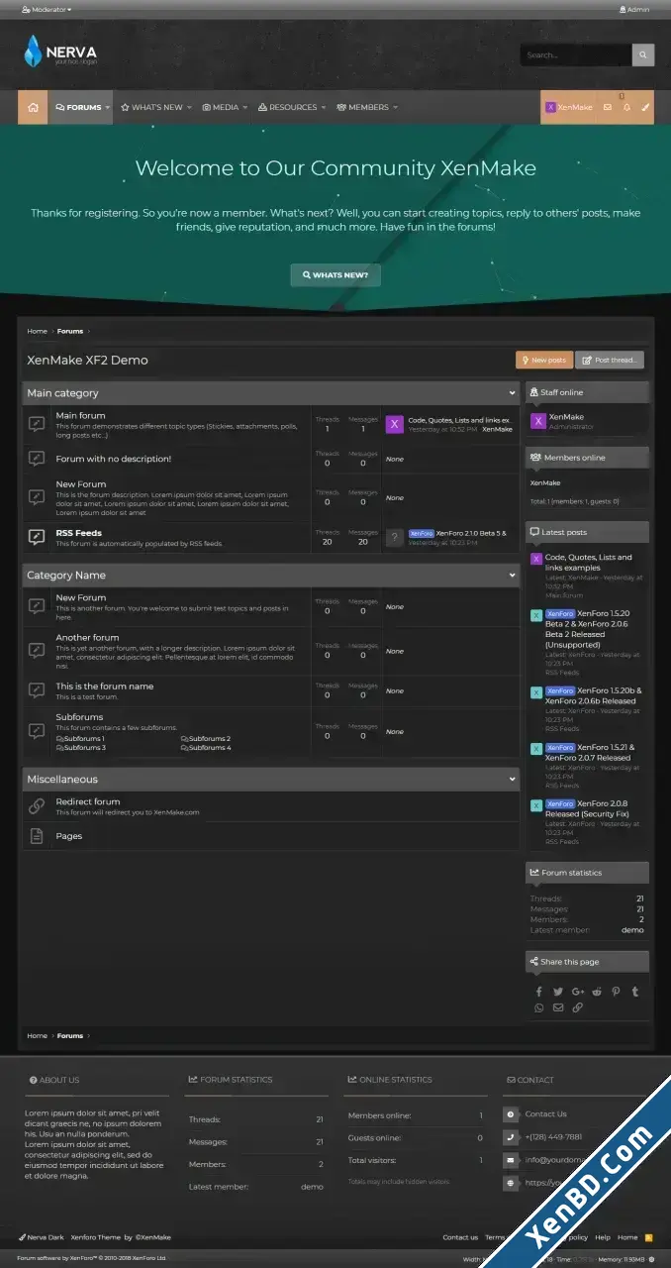671x1268 pixels.
Task: Open the Members navigation tab
Action: pyautogui.click(x=362, y=107)
